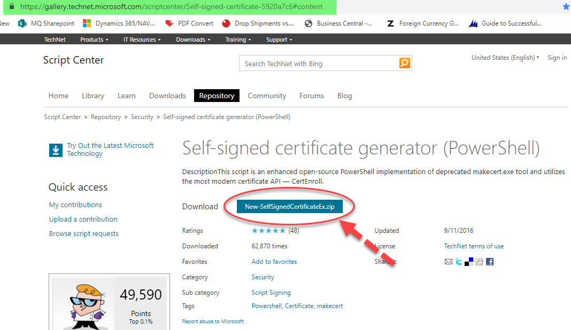Image resolution: width=571 pixels, height=330 pixels.
Task: Open the Community tab
Action: 267,96
